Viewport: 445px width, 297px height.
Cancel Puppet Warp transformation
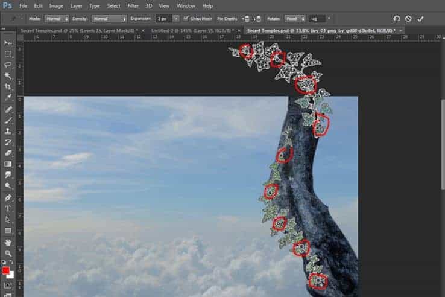[408, 19]
